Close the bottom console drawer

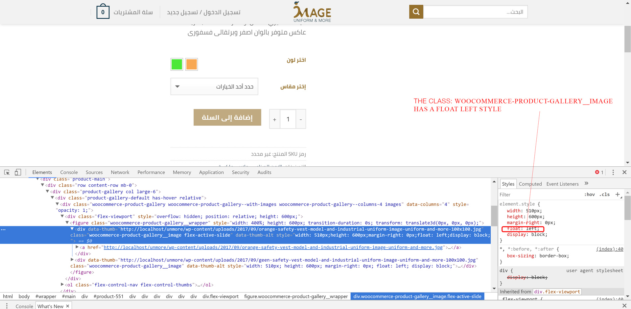624,306
